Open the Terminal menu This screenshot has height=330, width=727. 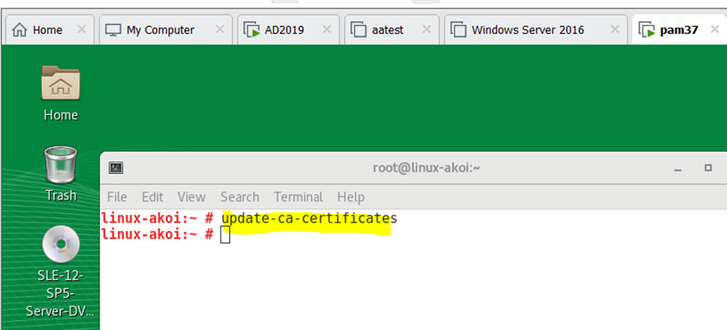298,197
